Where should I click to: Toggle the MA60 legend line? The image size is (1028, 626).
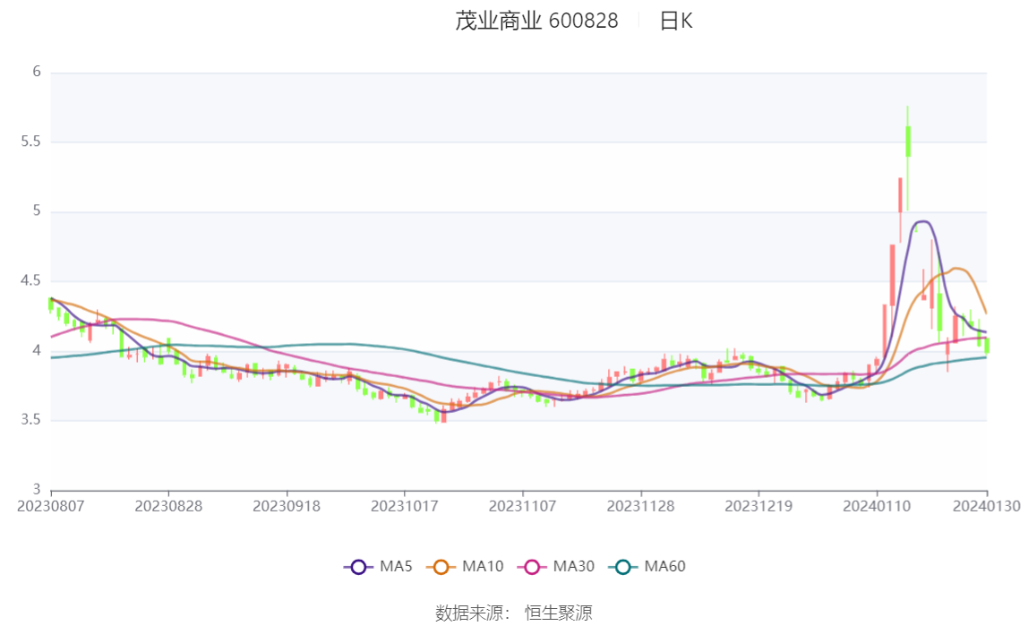[647, 566]
